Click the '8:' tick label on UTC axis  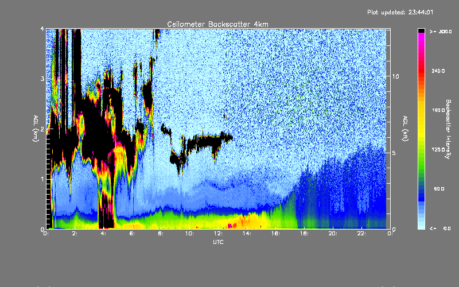pos(161,234)
